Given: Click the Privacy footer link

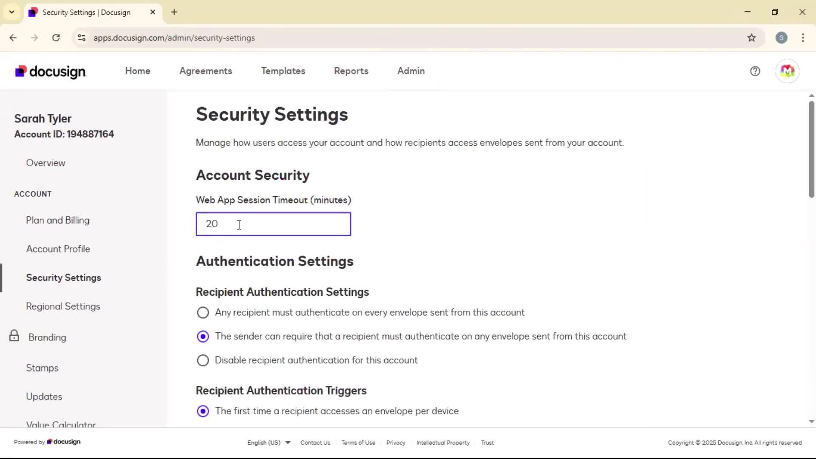Looking at the screenshot, I should click(x=396, y=442).
